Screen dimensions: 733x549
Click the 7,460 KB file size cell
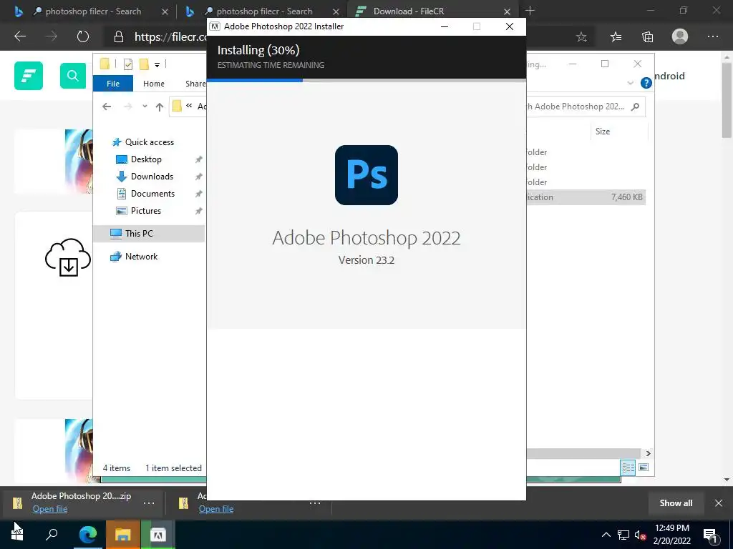coord(626,197)
